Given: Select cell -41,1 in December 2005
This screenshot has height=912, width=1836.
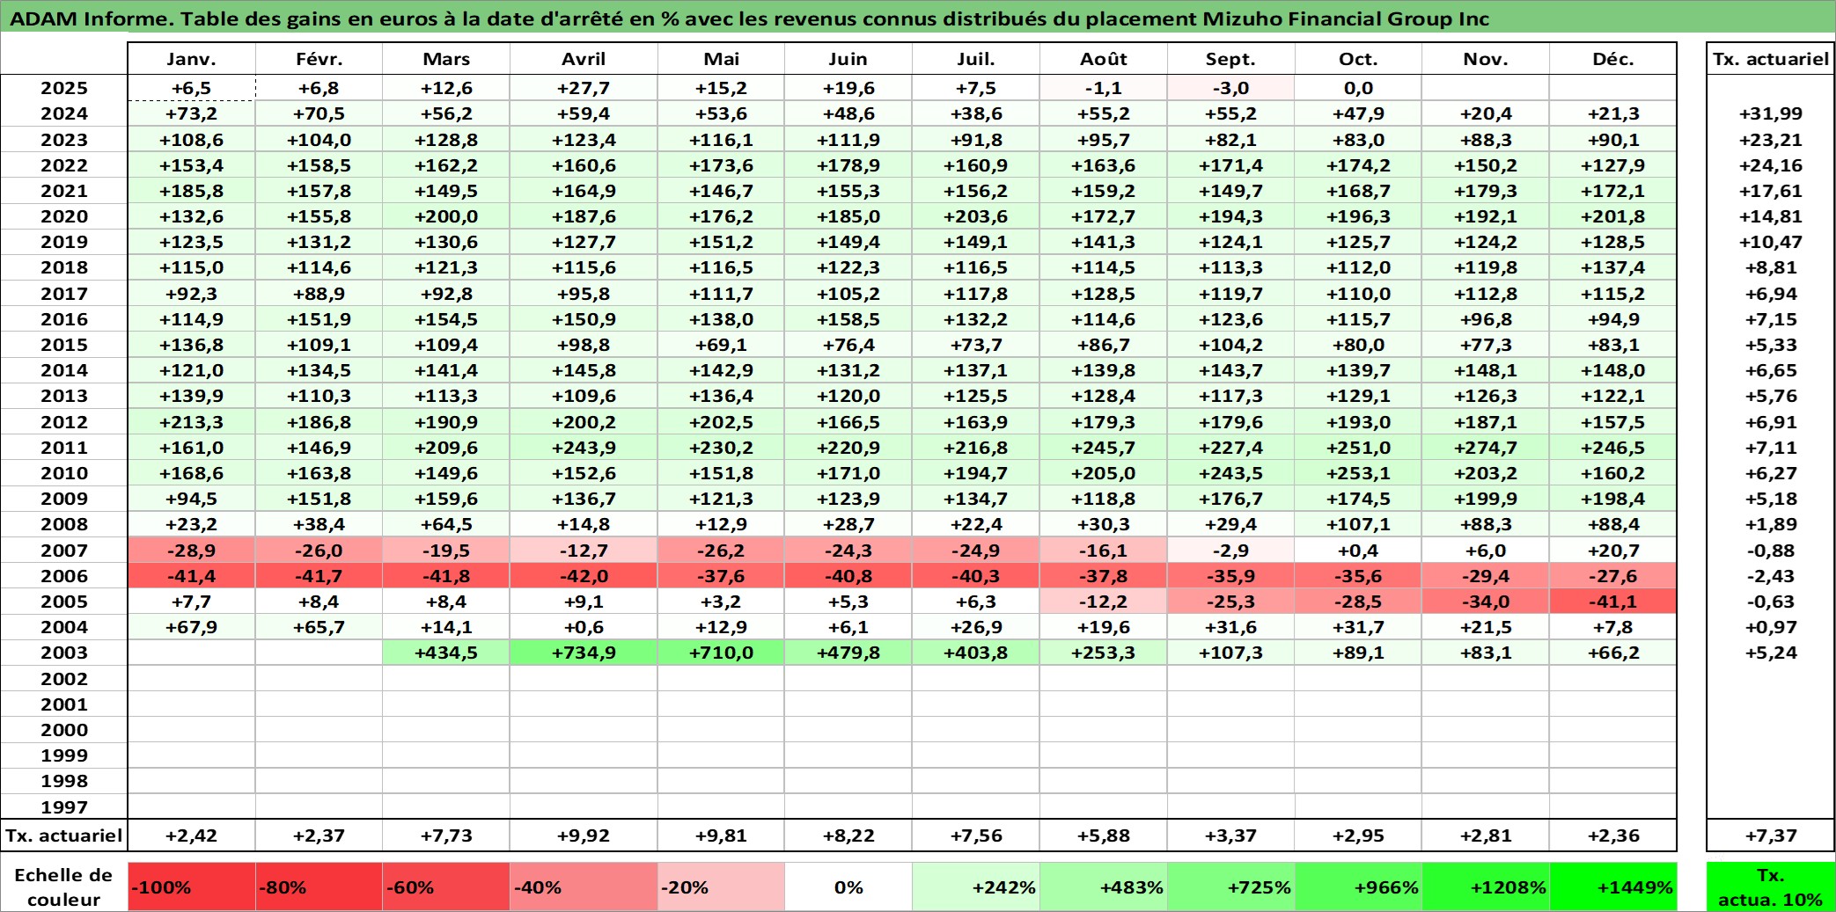Looking at the screenshot, I should tap(1613, 602).
